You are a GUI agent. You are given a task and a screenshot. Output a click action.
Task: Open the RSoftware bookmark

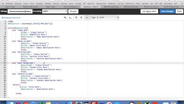[18, 4]
